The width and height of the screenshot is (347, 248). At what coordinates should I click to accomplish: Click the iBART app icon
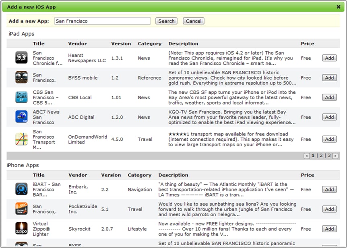coord(21,189)
